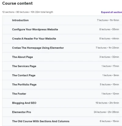The image size is (122, 126).
Task: Expand Configure Your Wordpress Website section
Action: 62,29
